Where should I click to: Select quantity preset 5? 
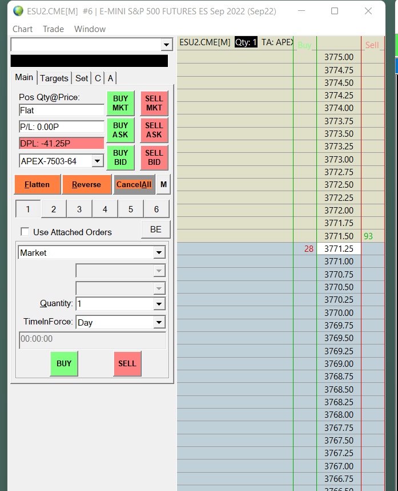(131, 209)
